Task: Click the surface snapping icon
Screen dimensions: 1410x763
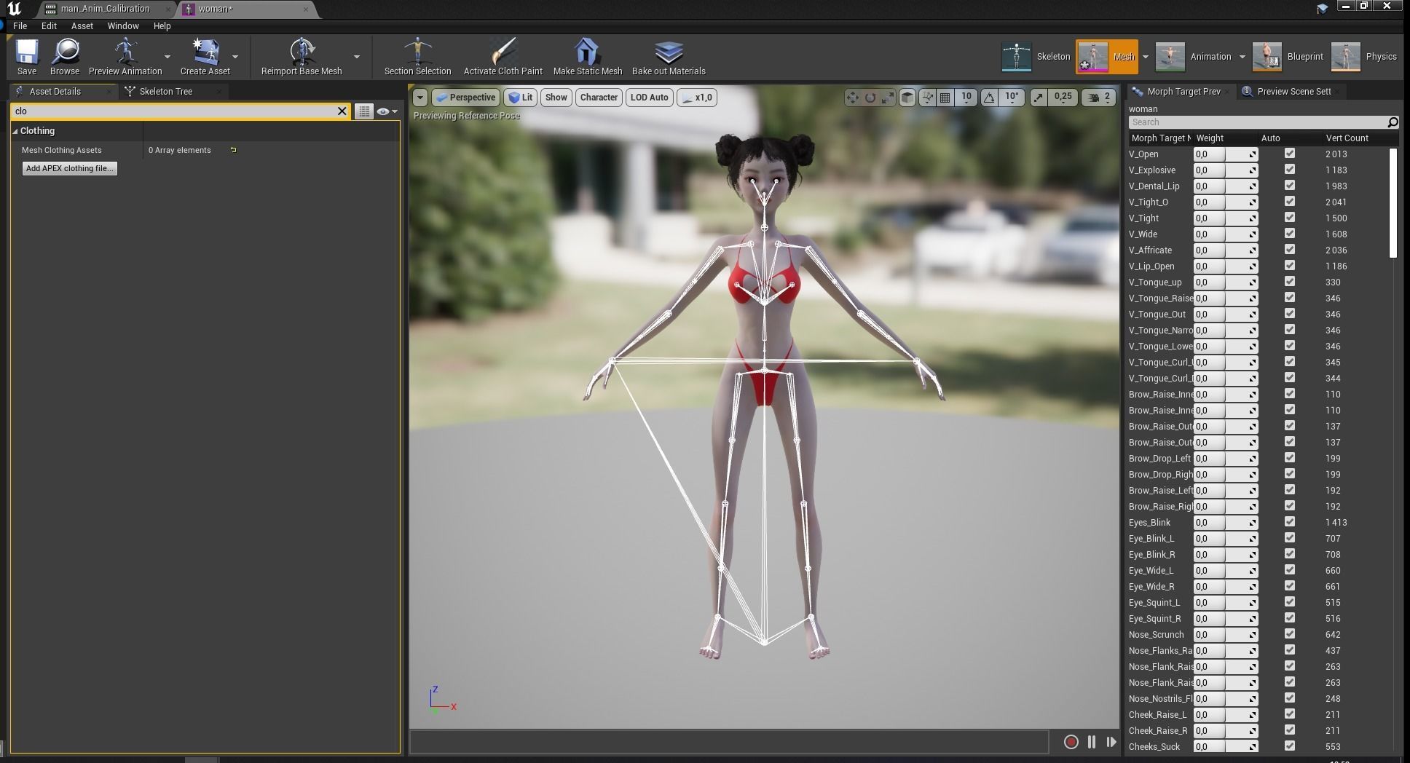Action: (927, 98)
